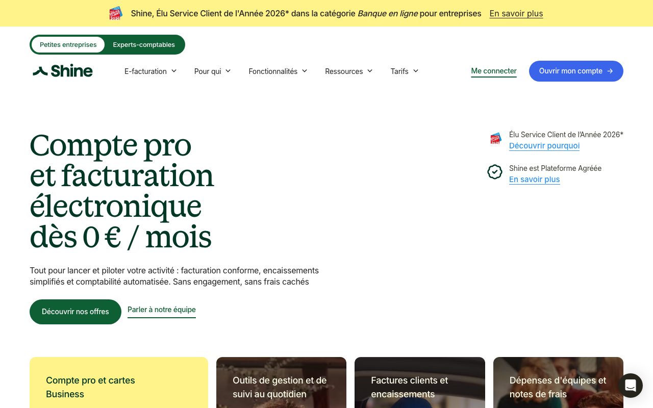
Task: Expand the E-facturation chevron
Action: tap(174, 71)
